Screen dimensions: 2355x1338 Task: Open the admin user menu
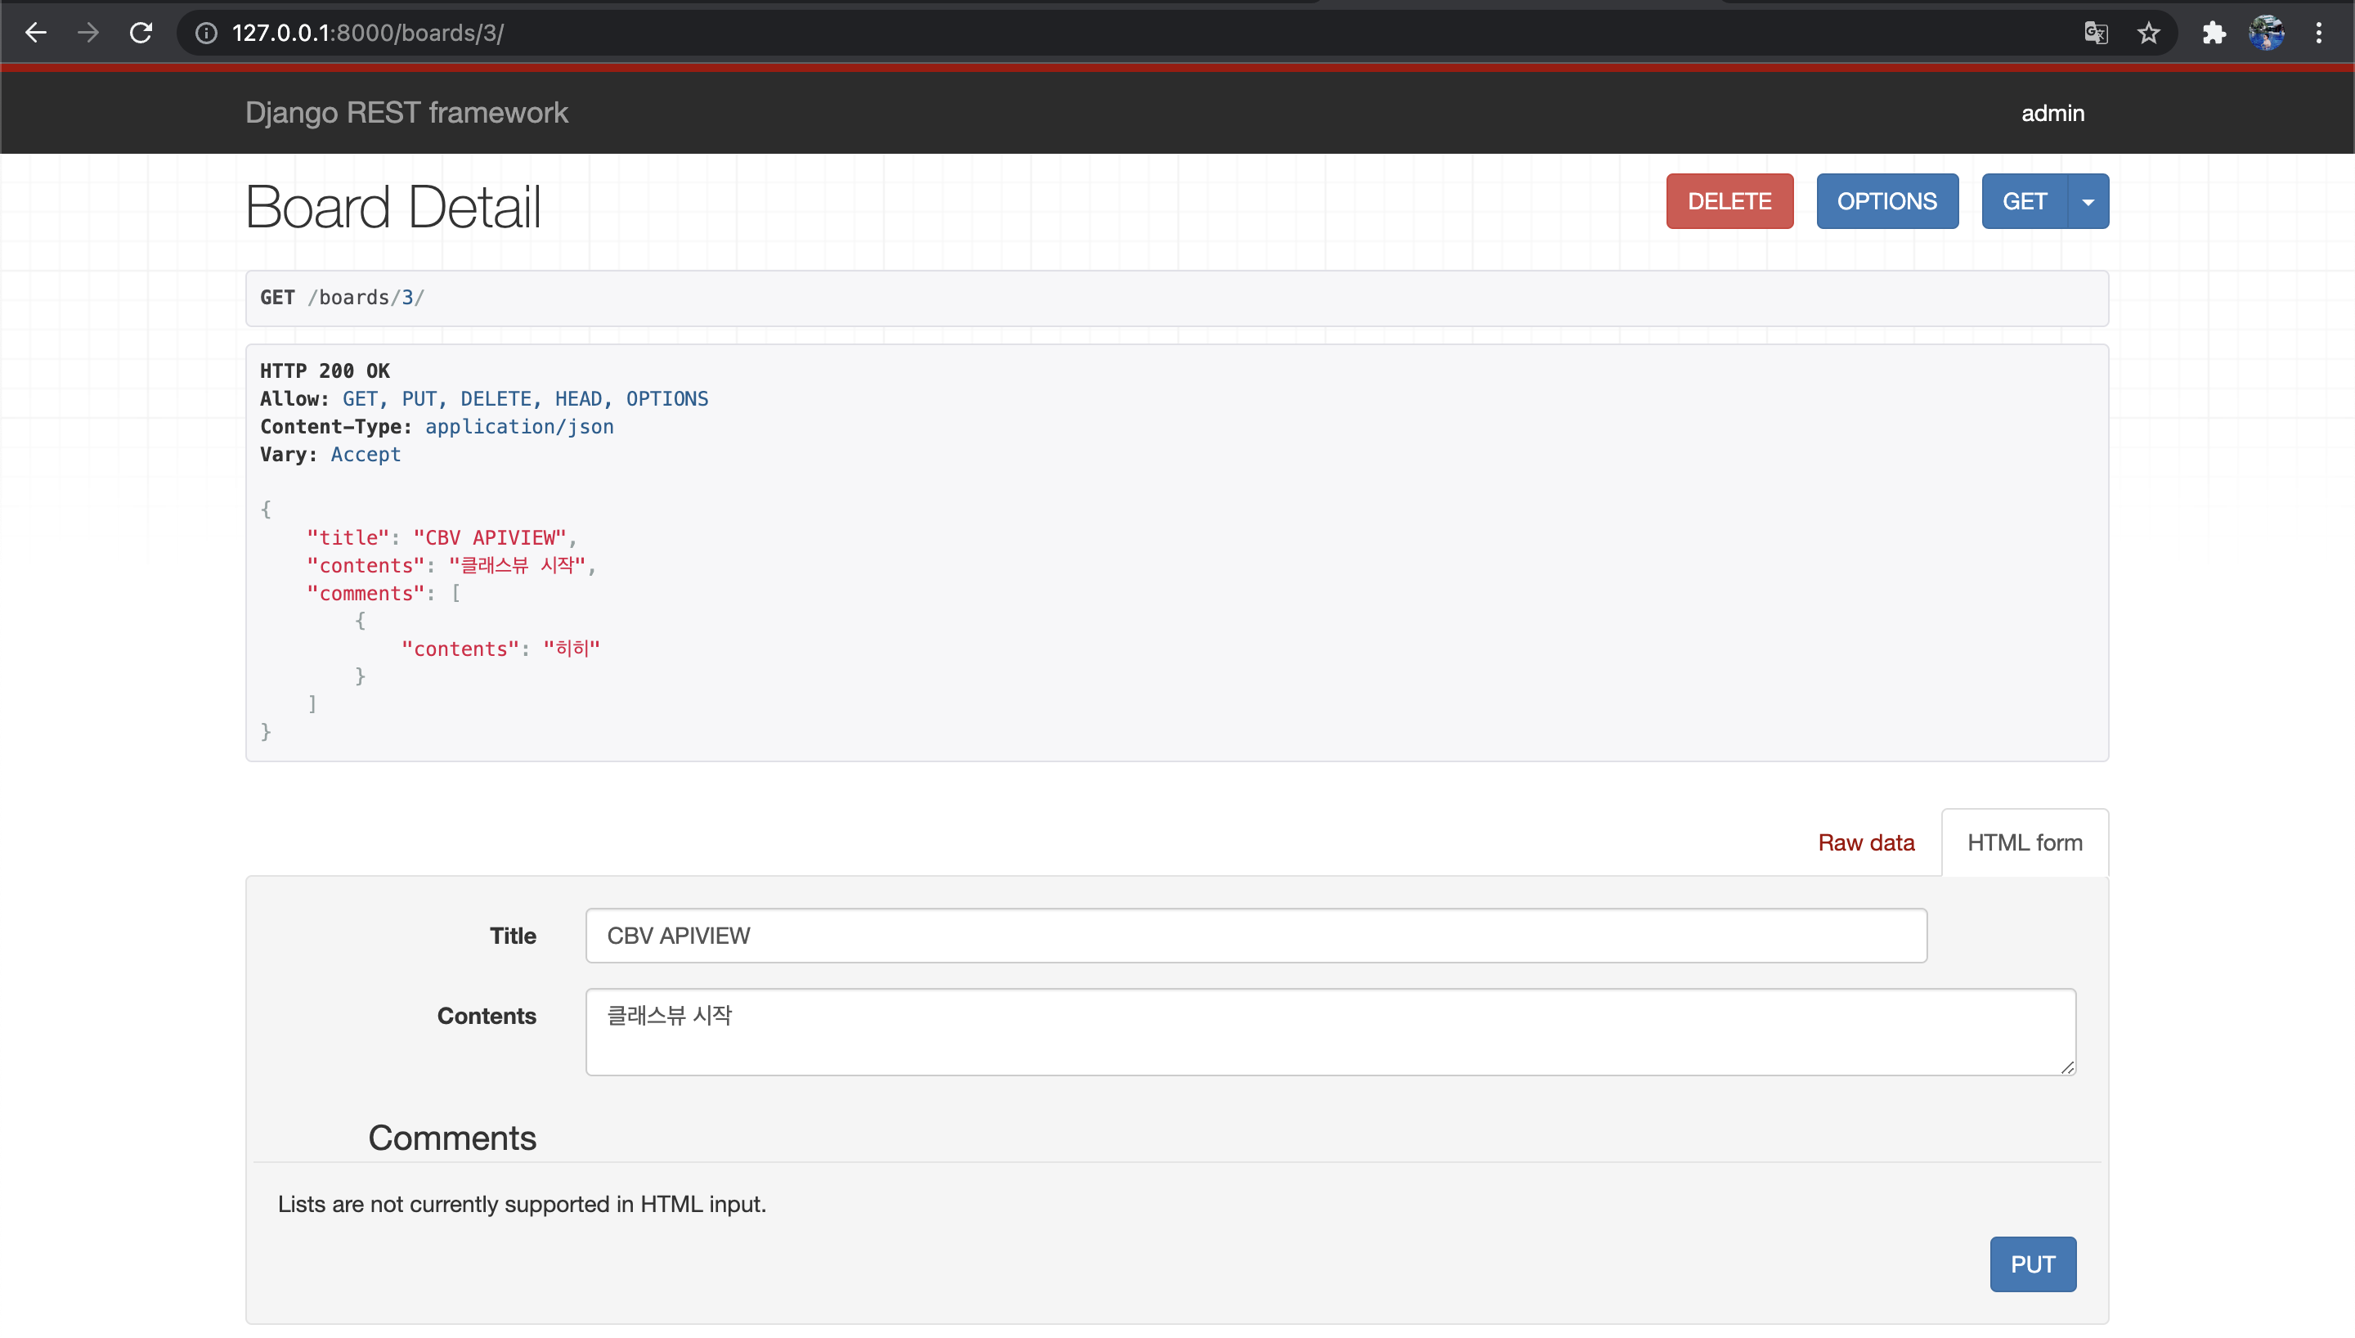[x=2052, y=113]
